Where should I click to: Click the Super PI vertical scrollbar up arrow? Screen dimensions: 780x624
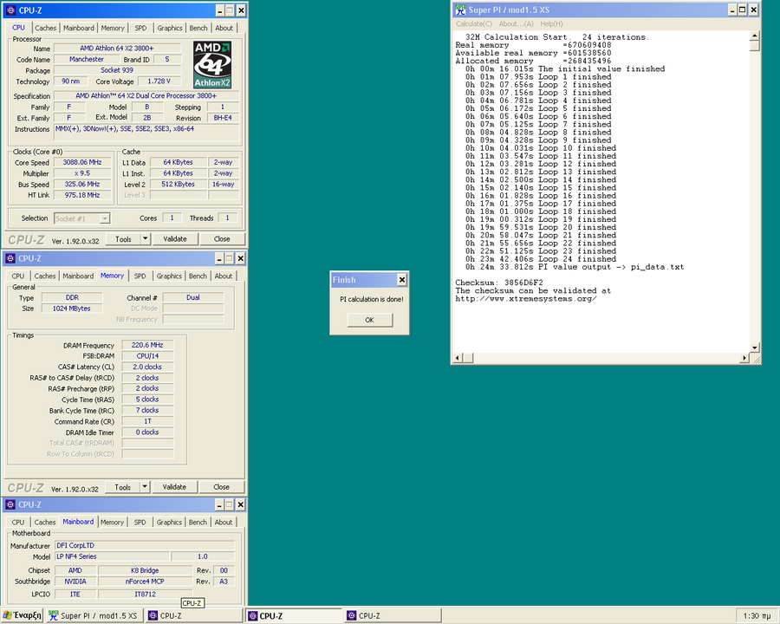[755, 36]
